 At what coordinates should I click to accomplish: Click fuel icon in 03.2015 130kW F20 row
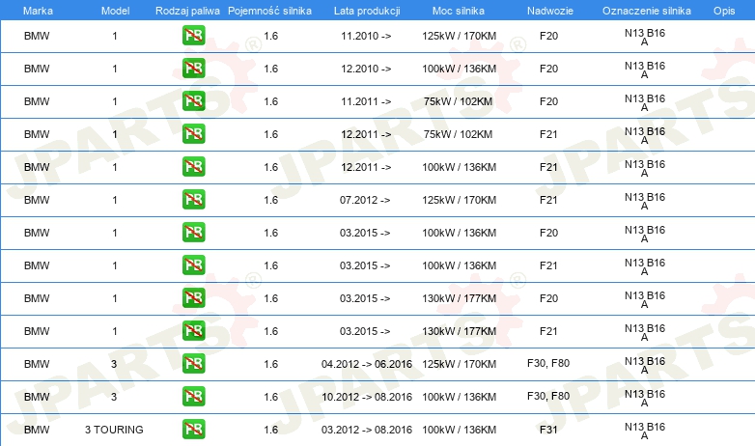193,297
